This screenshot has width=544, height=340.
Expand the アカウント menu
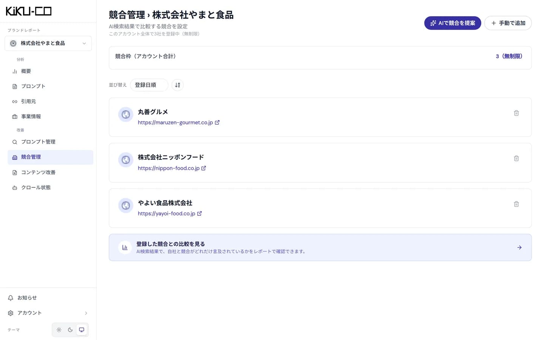coord(48,313)
